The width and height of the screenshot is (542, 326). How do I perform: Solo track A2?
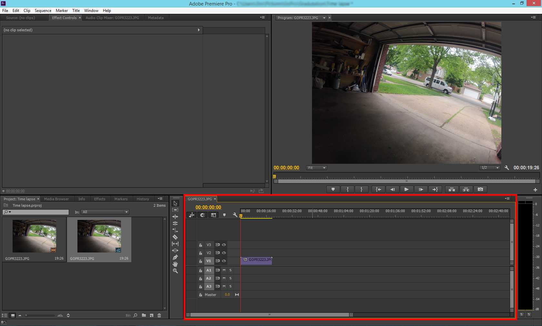(x=230, y=278)
